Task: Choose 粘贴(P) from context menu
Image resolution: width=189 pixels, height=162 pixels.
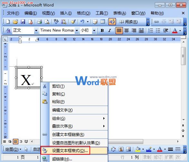Action: click(74, 101)
